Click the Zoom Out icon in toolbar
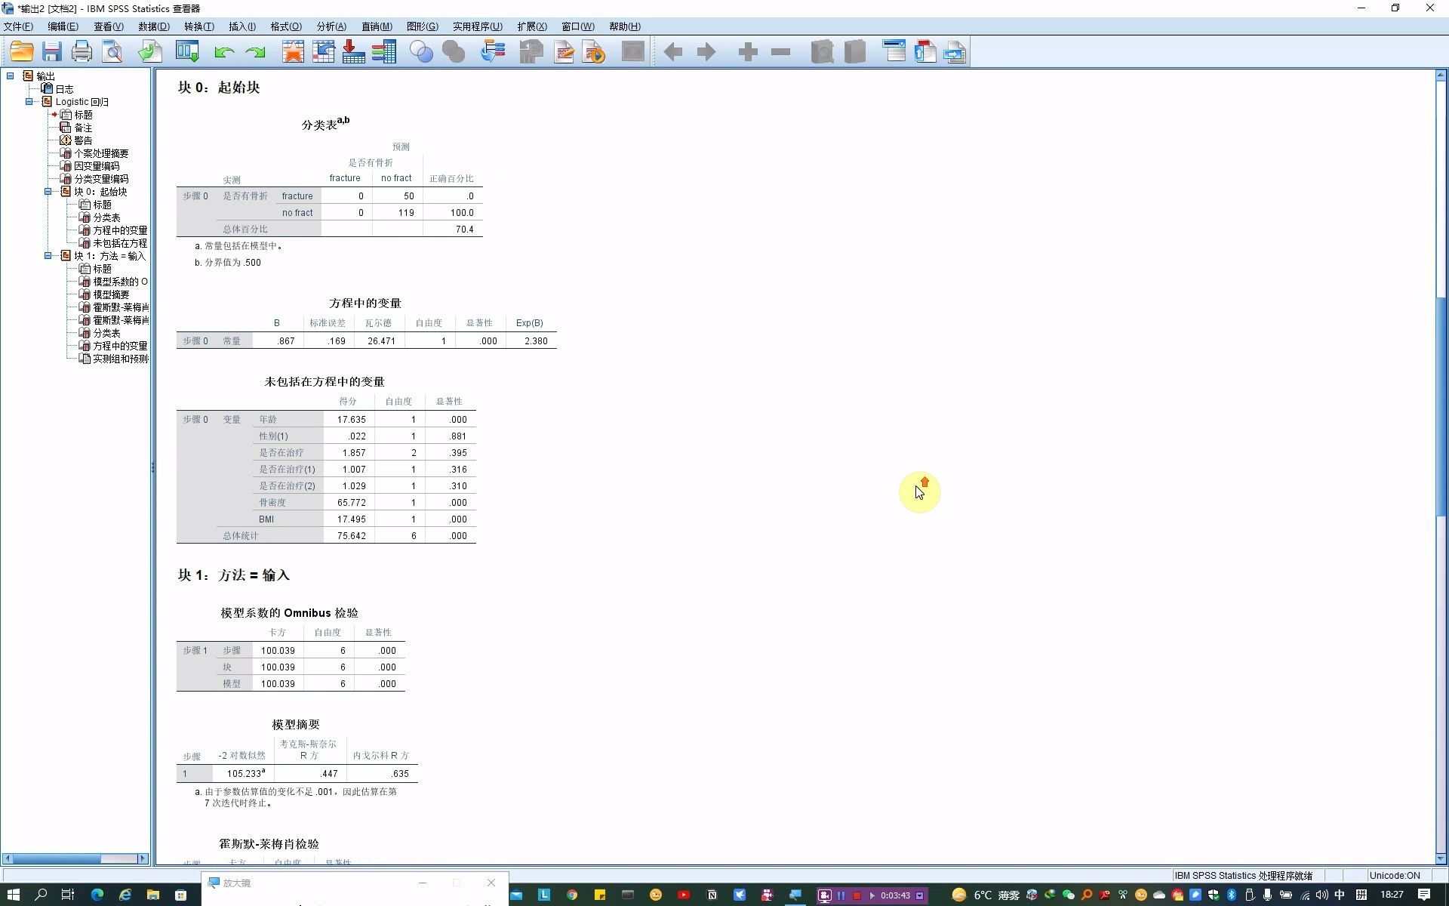1449x906 pixels. click(780, 52)
